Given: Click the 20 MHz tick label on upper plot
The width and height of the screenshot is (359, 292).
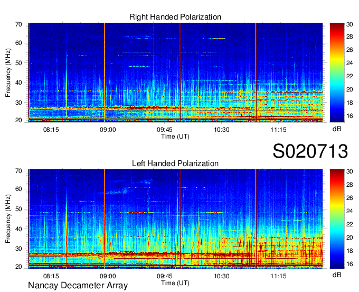Looking at the screenshot, I should click(x=19, y=120).
